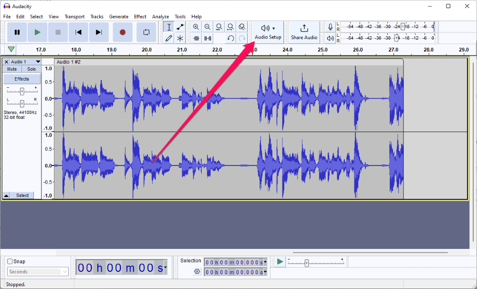Open the Analyze menu
Image resolution: width=477 pixels, height=289 pixels.
[160, 16]
